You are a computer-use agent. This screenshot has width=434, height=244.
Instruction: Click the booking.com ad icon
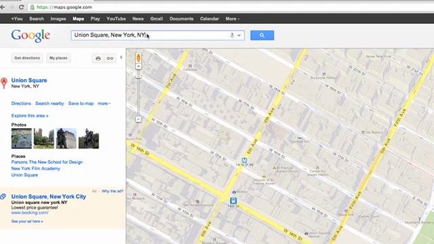click(x=3, y=197)
